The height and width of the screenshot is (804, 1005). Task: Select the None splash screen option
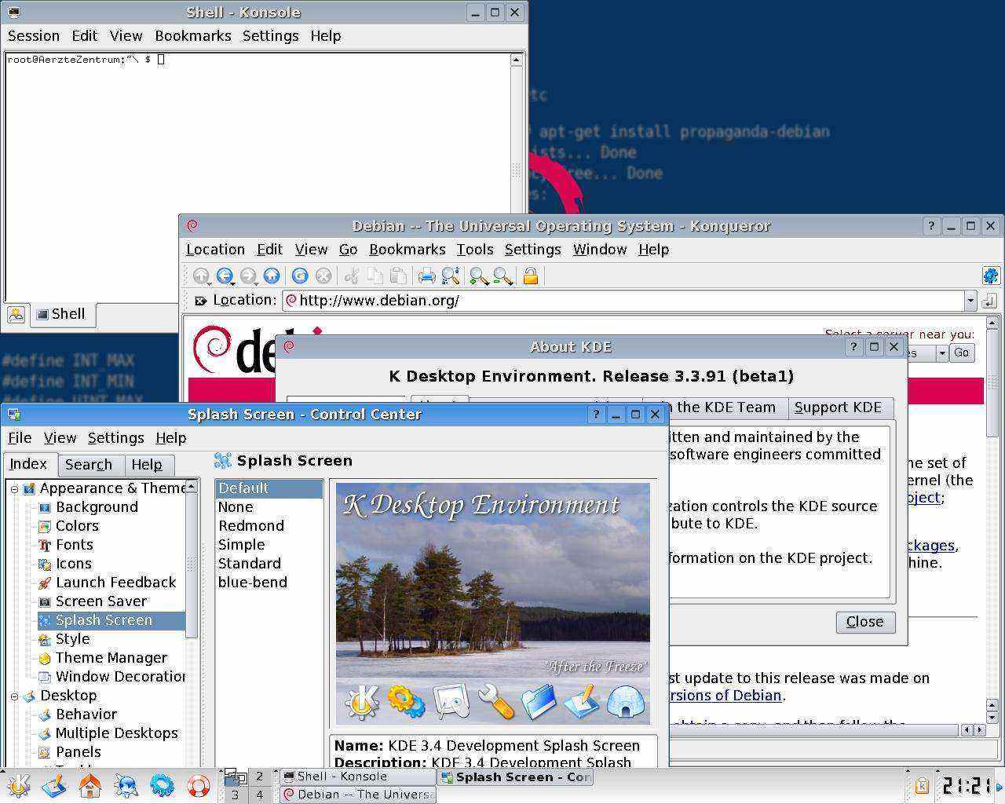point(236,507)
